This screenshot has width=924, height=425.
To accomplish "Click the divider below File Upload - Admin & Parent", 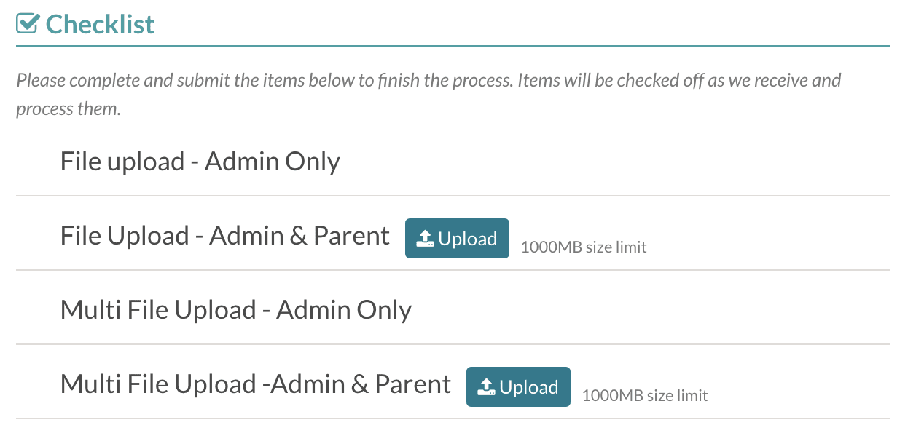I will (452, 270).
